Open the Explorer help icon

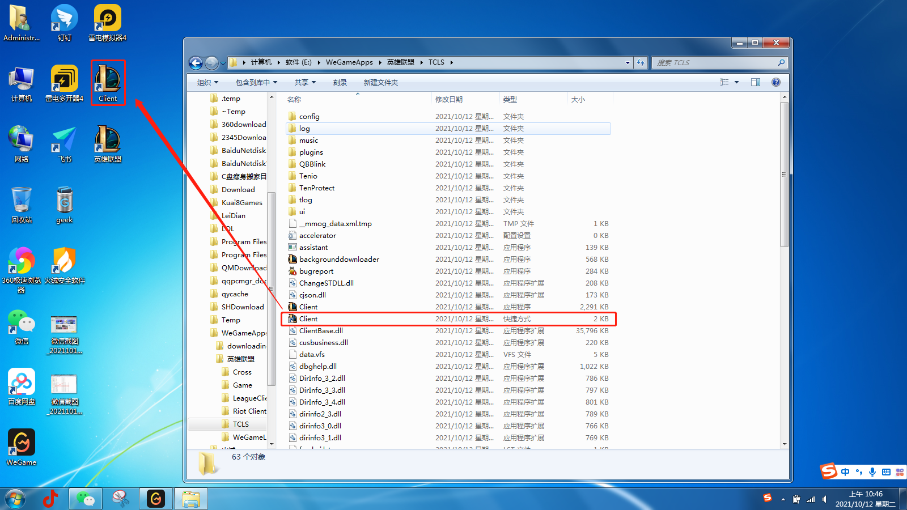(x=776, y=82)
